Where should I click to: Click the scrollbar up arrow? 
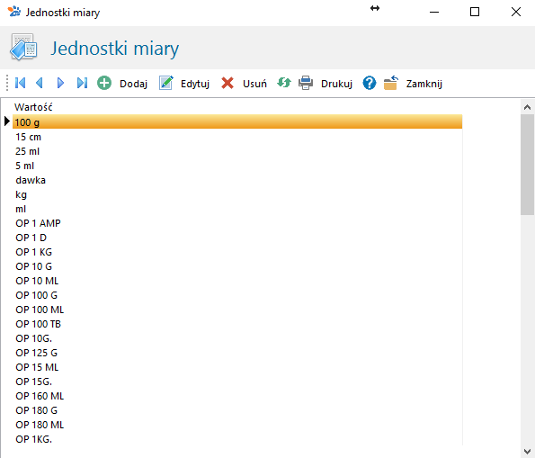coord(527,107)
